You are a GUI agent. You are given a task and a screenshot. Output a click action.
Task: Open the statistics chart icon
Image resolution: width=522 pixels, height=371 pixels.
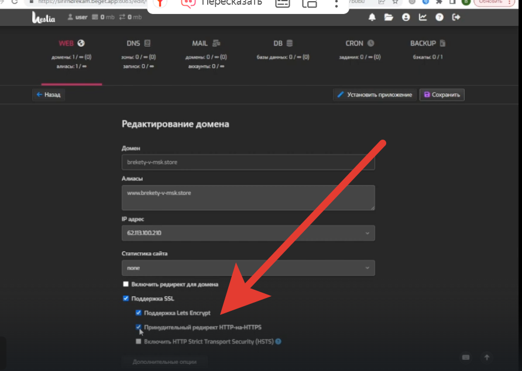click(423, 18)
